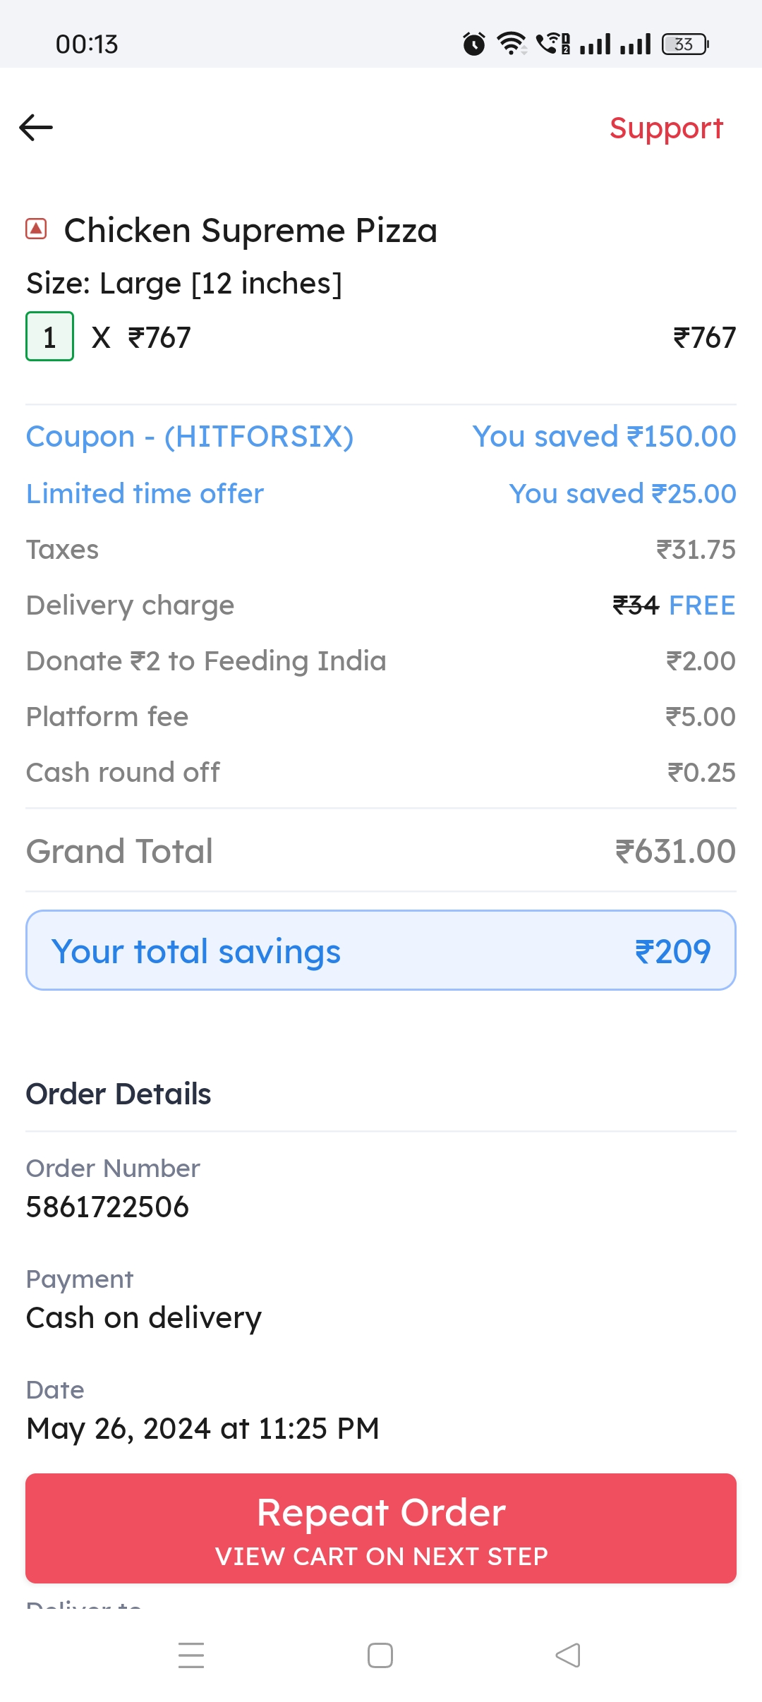Screen dimensions: 762x1702
Task: Tap the non-veg indicator icon beside pizza name
Action: point(36,229)
